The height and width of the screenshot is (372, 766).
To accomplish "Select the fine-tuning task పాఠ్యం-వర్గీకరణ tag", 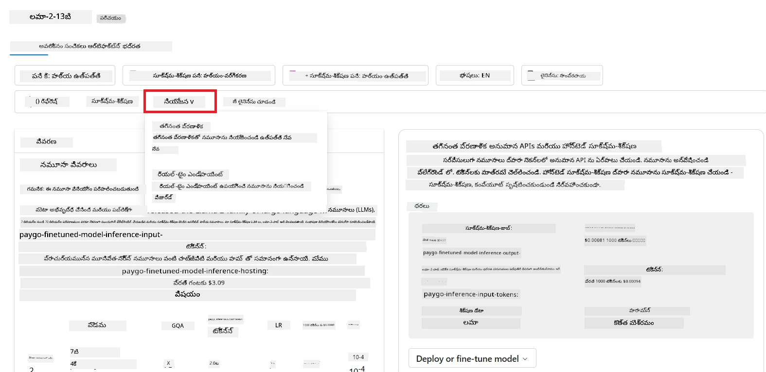I will pyautogui.click(x=199, y=75).
